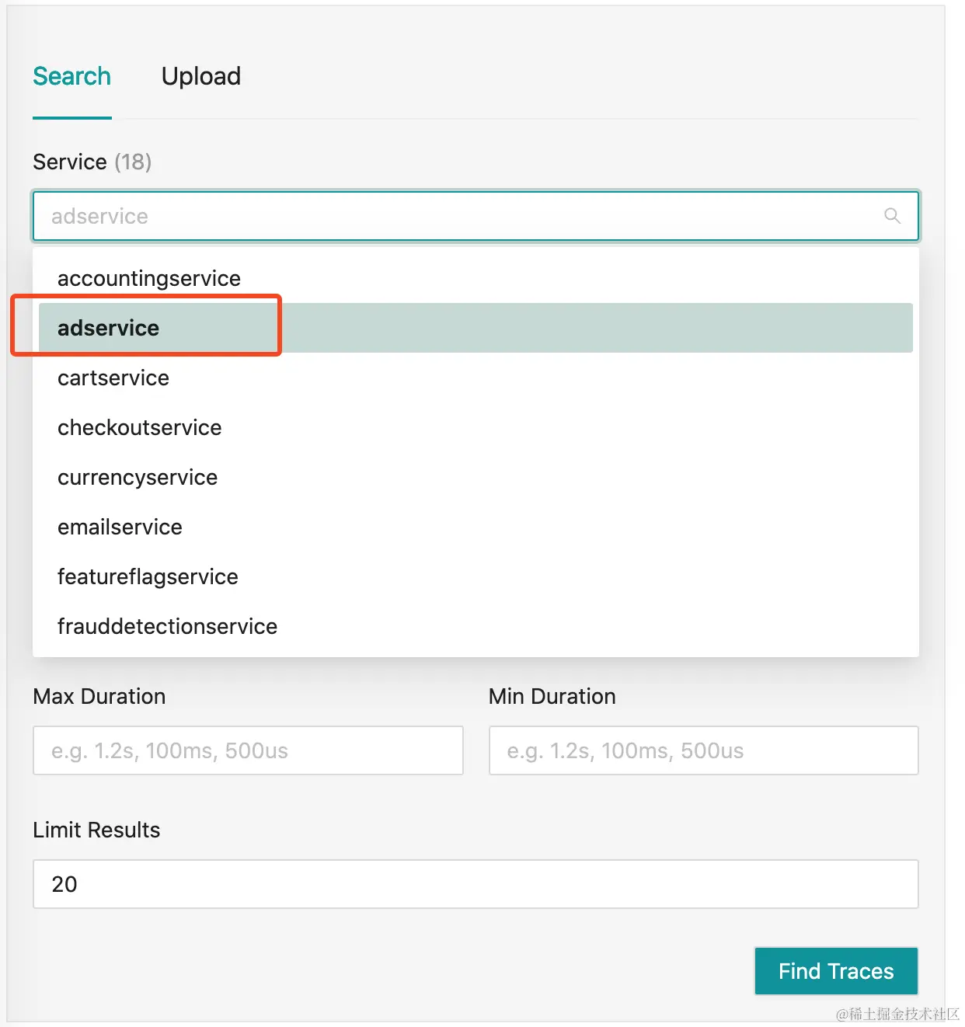This screenshot has height=1027, width=965.
Task: Click the Min Duration label
Action: (552, 696)
